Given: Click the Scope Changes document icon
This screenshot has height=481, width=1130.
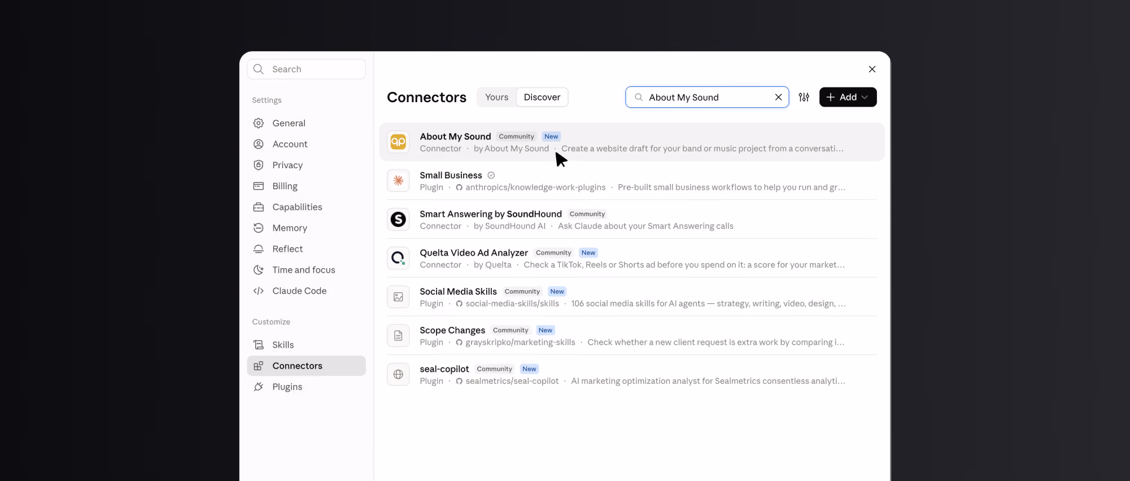Looking at the screenshot, I should point(398,335).
